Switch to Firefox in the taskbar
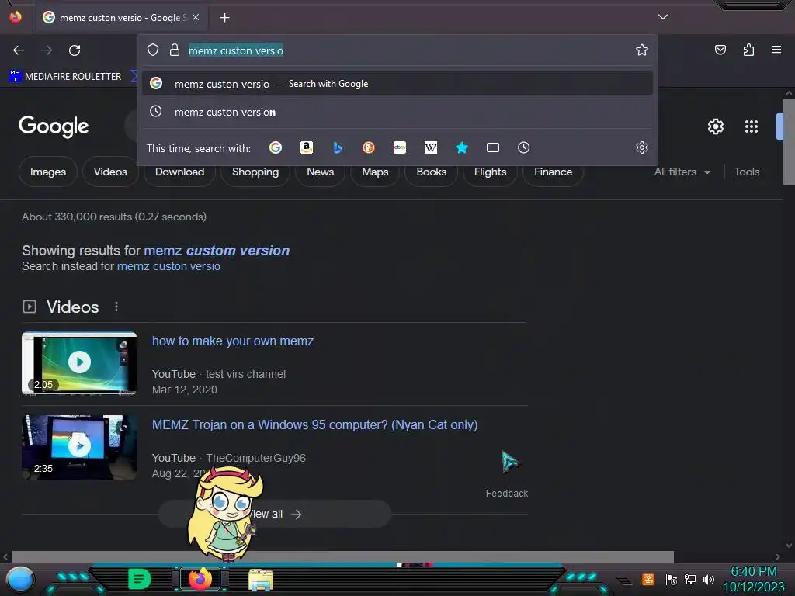795x596 pixels. (200, 579)
